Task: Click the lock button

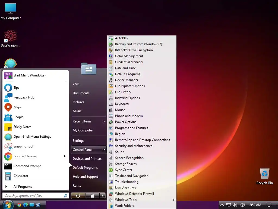Action: click(x=93, y=196)
